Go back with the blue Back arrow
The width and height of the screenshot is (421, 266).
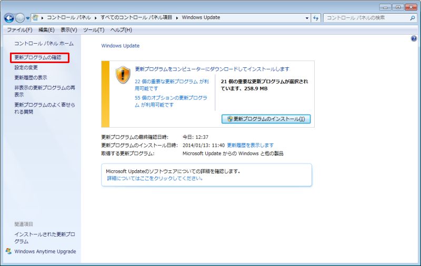pos(9,18)
